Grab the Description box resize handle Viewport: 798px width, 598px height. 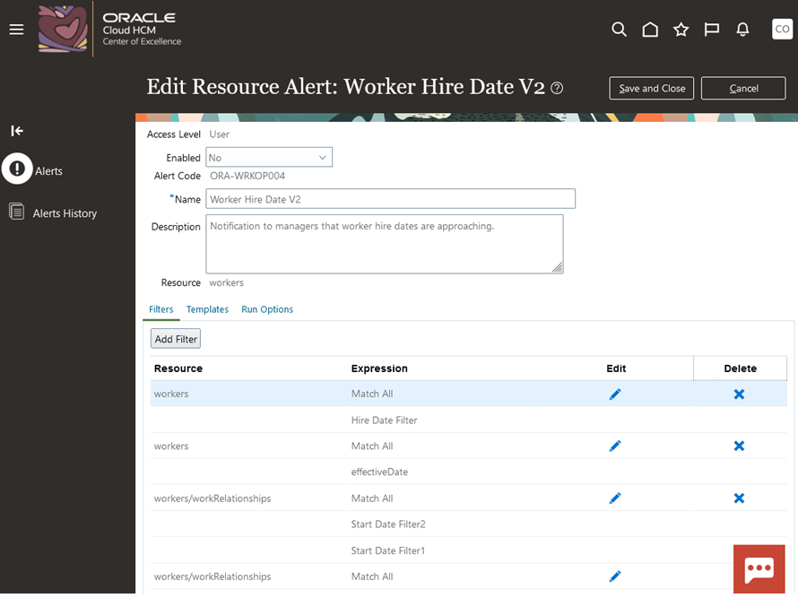click(558, 268)
